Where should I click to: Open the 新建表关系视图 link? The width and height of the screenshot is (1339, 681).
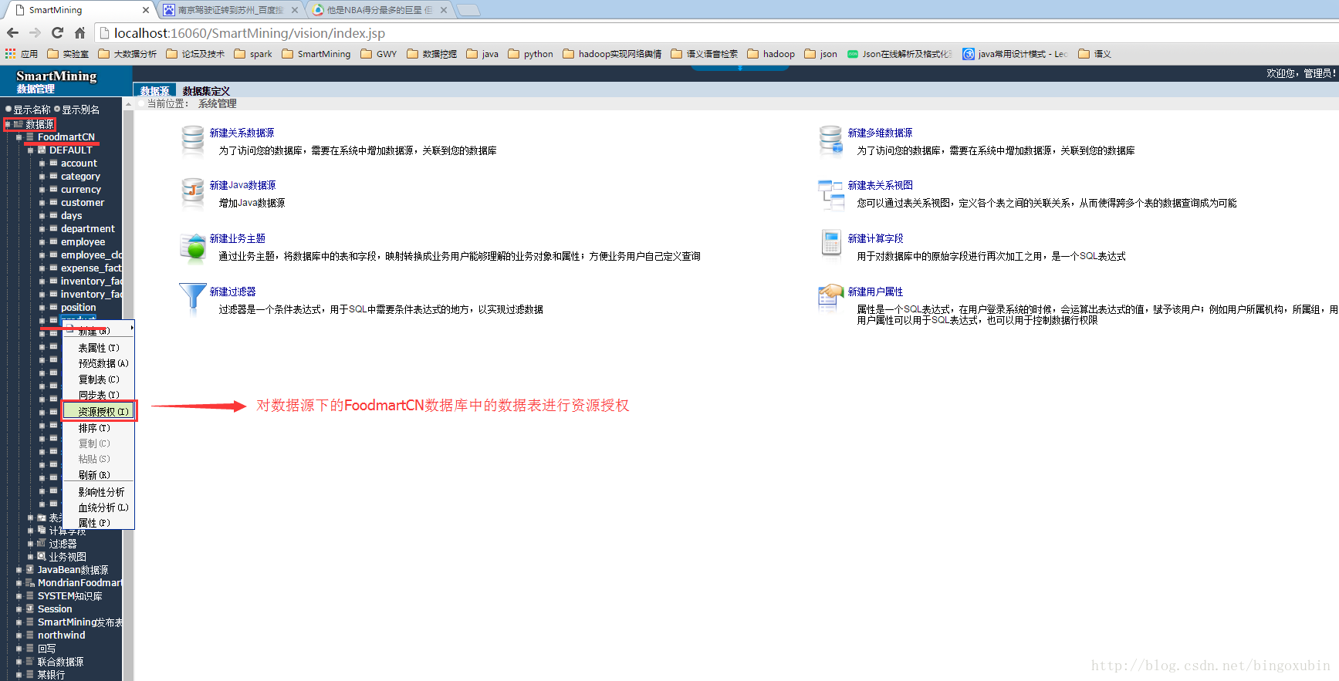pyautogui.click(x=880, y=185)
